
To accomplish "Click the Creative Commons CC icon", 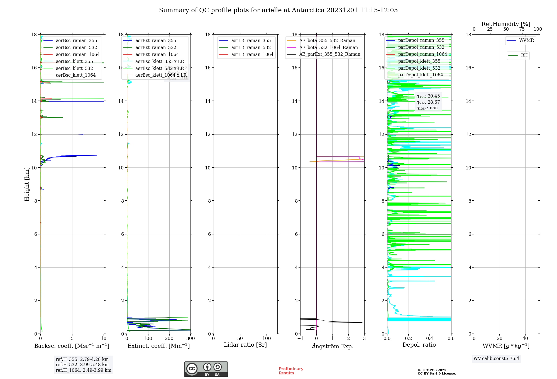I will 192,368.
